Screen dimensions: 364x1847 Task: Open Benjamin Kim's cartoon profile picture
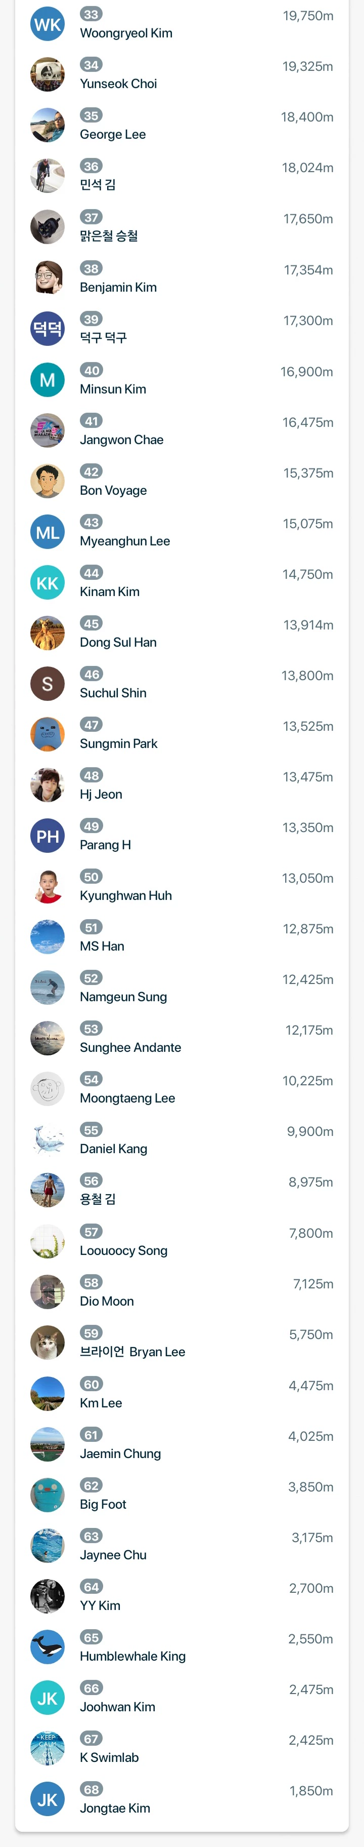[47, 278]
